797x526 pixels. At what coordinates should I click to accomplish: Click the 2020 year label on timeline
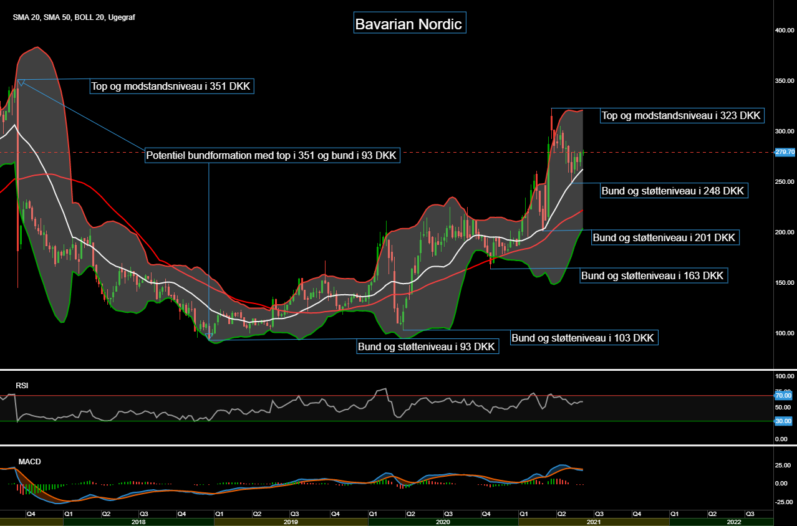(443, 522)
